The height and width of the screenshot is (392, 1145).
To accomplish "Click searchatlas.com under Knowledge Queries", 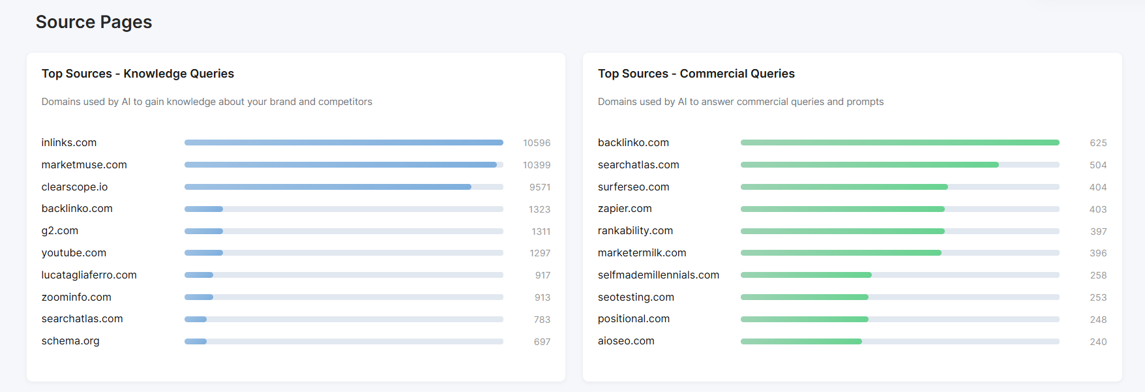I will [82, 319].
